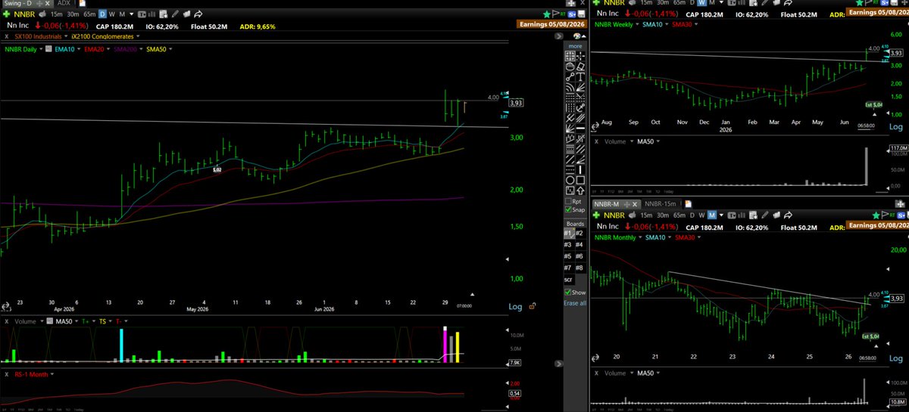Image resolution: width=909 pixels, height=412 pixels.
Task: Select the scr board button
Action: (568, 280)
